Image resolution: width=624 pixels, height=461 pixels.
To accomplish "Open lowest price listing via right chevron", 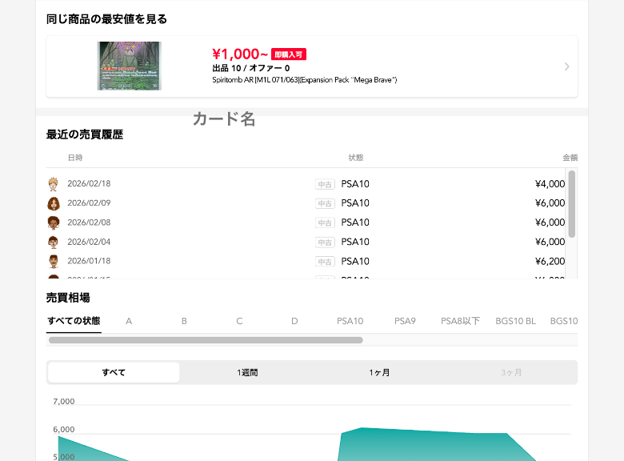I will [x=566, y=66].
